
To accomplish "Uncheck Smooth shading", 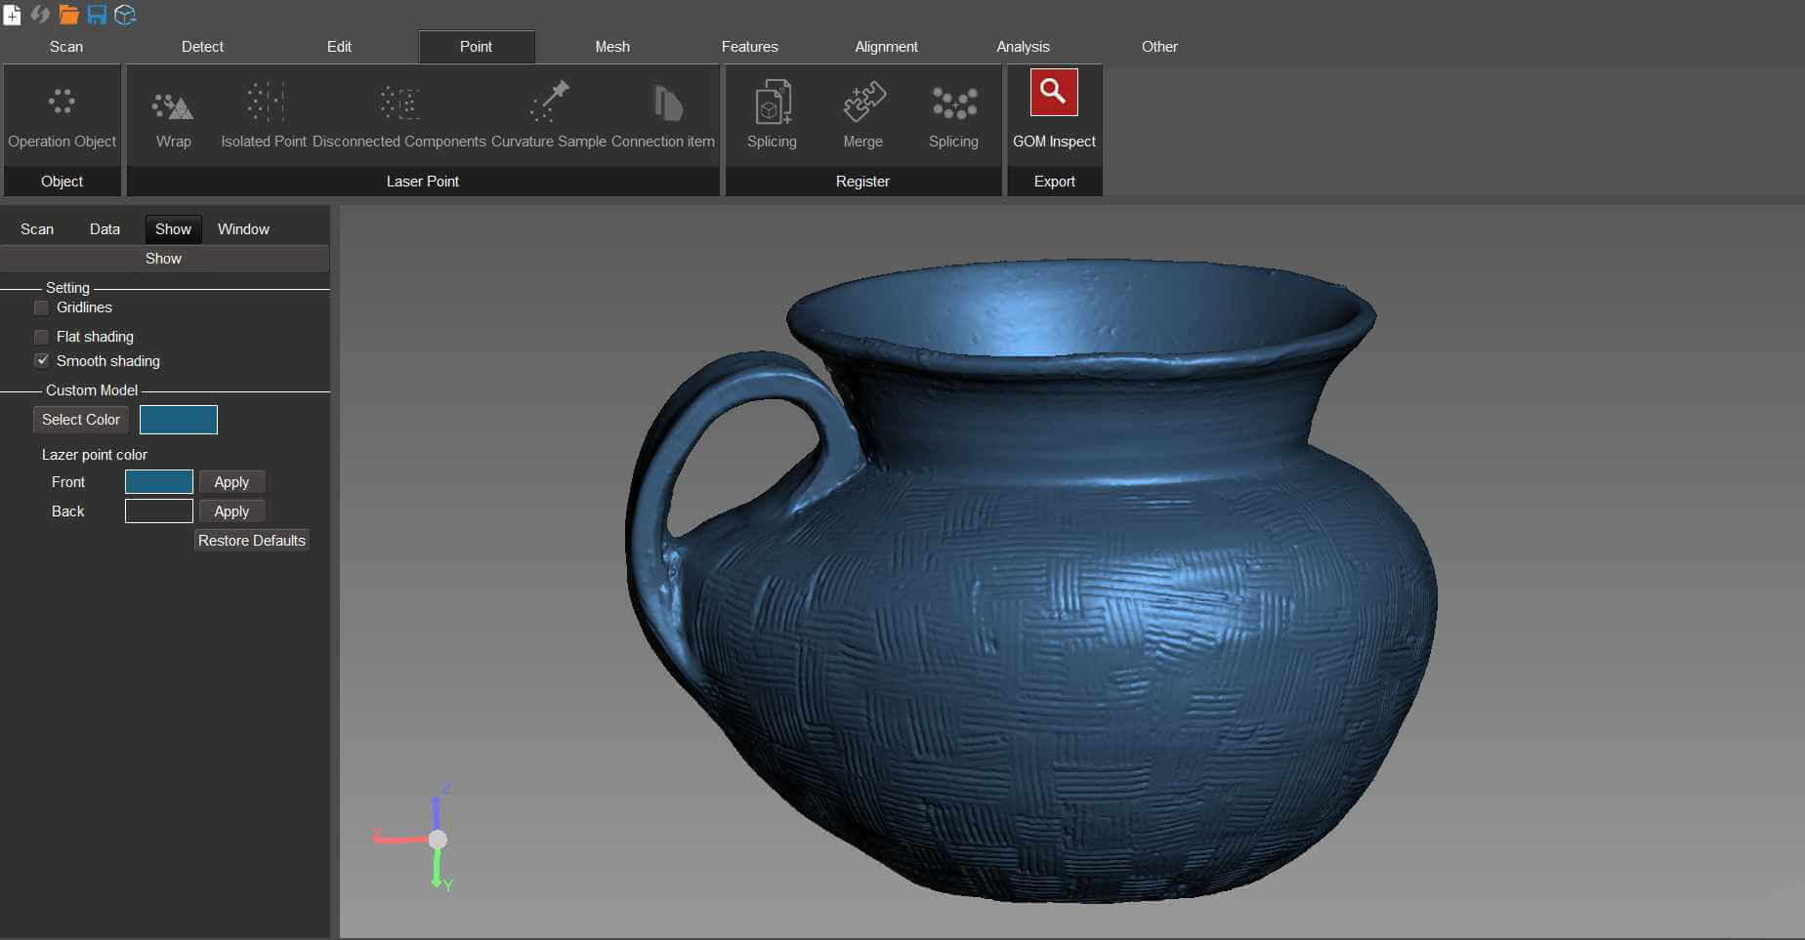I will click(x=42, y=361).
